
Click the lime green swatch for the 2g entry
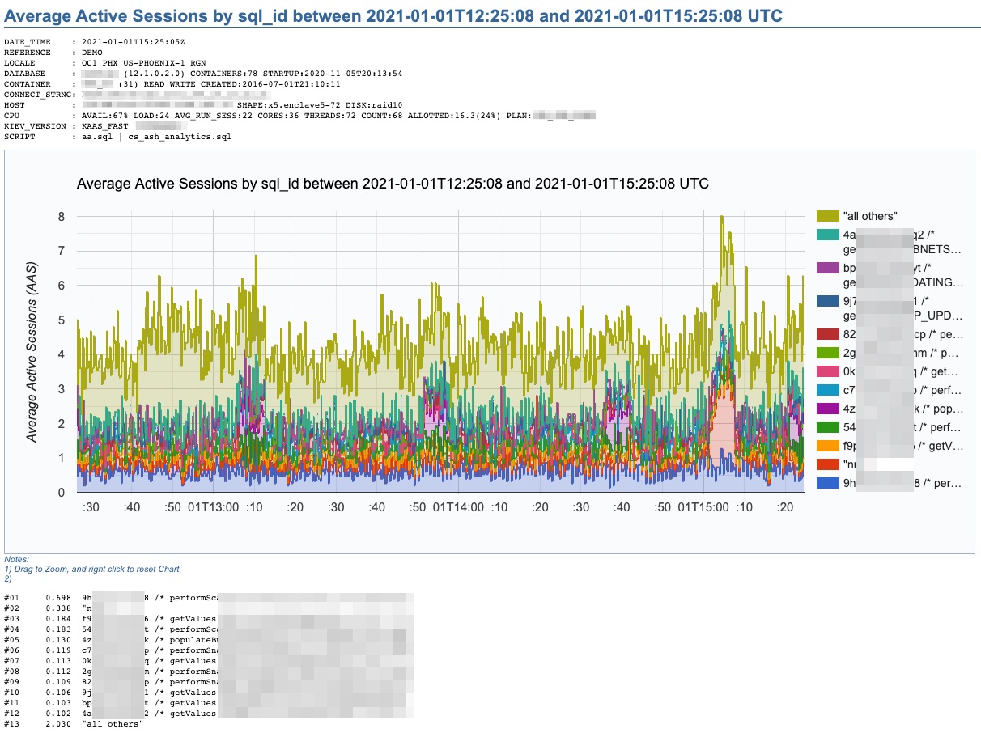coord(827,353)
